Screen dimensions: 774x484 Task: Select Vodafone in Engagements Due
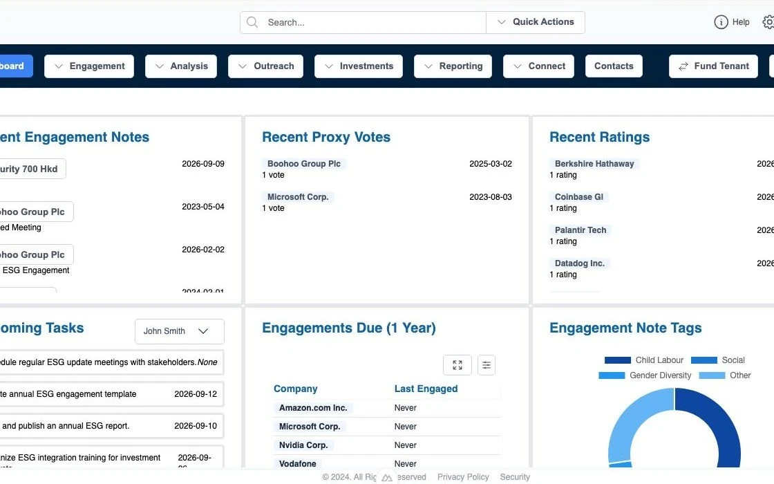(297, 464)
